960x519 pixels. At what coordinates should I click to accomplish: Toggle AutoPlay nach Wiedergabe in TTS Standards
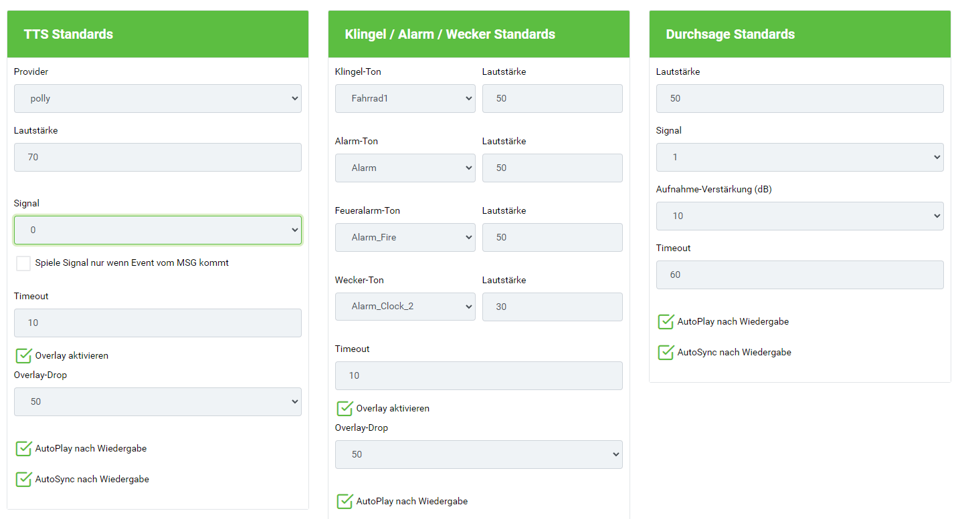(23, 448)
